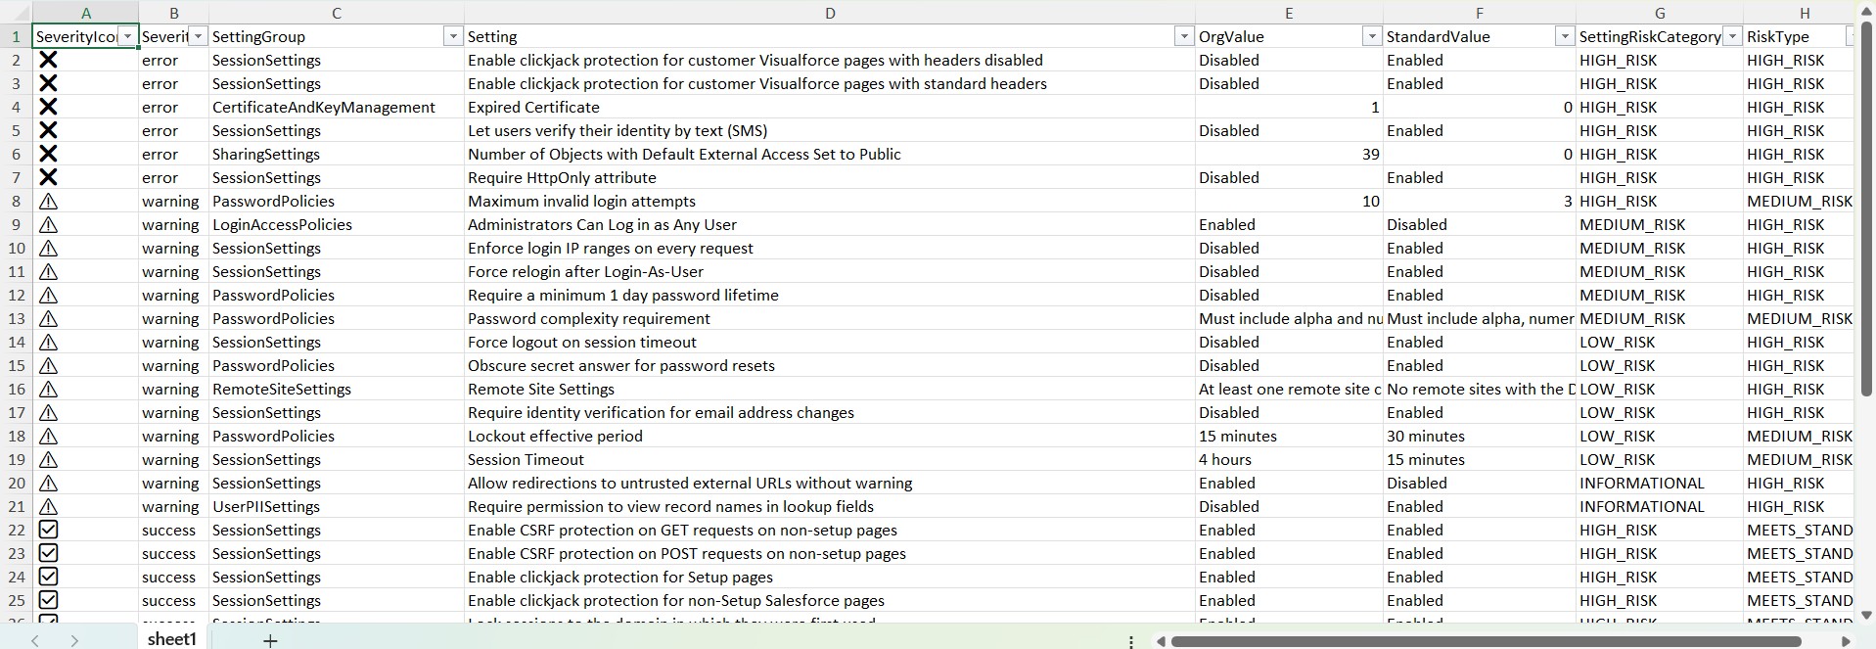Select the row 10 header
1876x649 pixels.
[17, 248]
